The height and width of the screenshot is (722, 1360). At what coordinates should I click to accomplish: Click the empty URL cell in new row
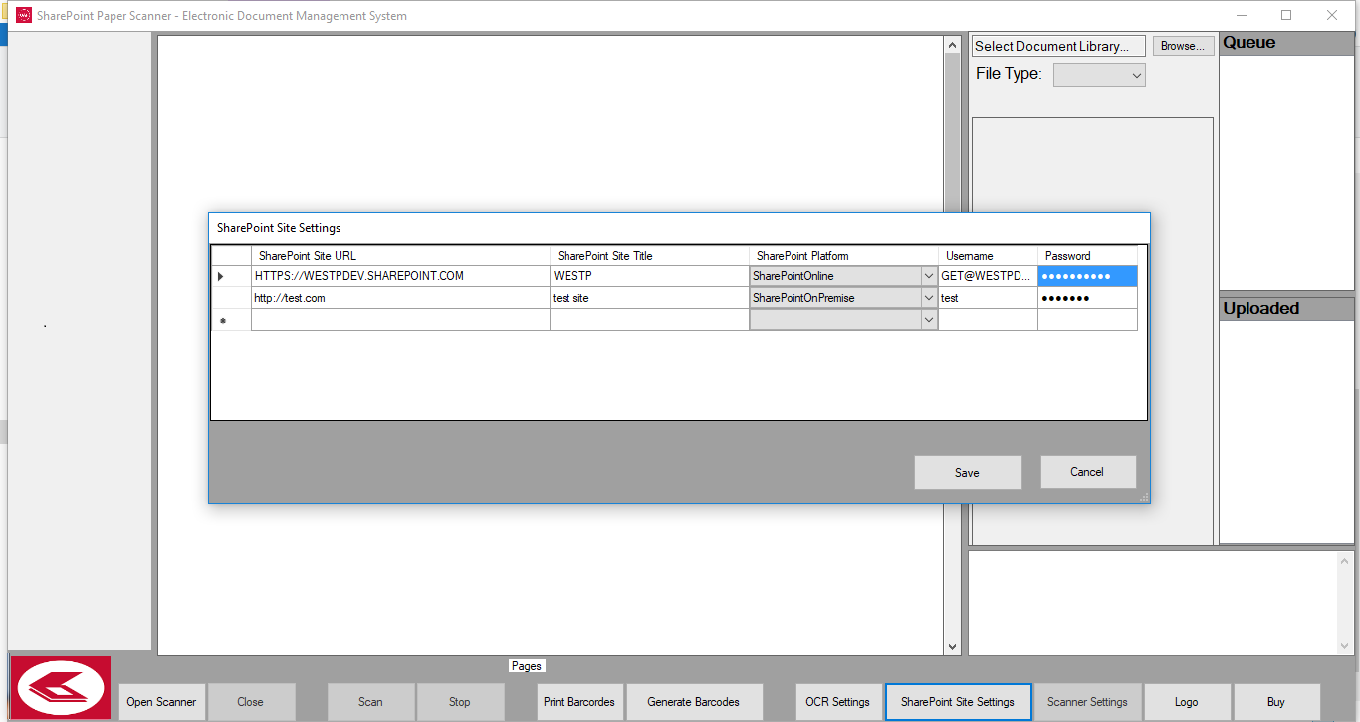[400, 320]
